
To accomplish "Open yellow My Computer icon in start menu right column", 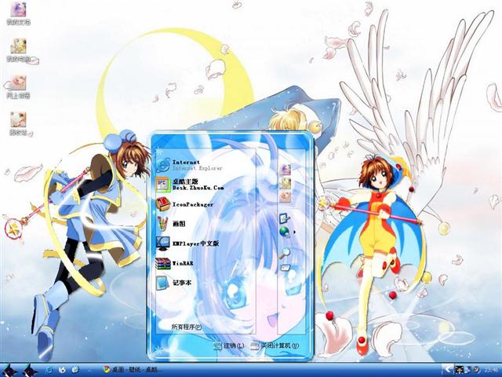I will [x=285, y=183].
